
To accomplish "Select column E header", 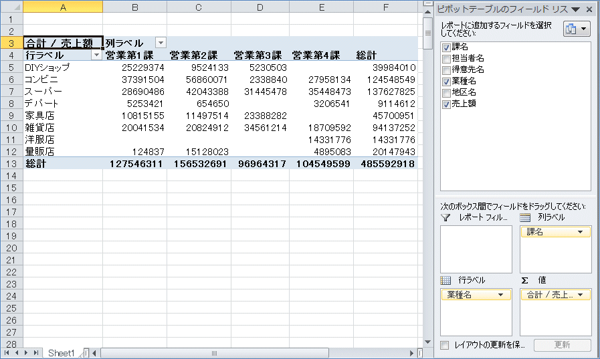I will (x=322, y=7).
